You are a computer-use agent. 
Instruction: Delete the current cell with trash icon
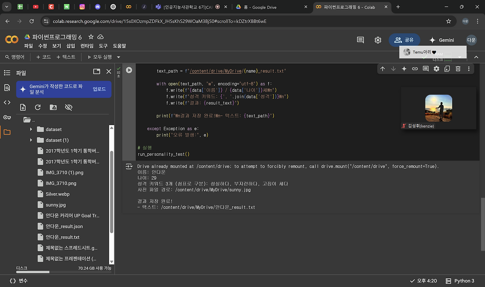point(458,69)
